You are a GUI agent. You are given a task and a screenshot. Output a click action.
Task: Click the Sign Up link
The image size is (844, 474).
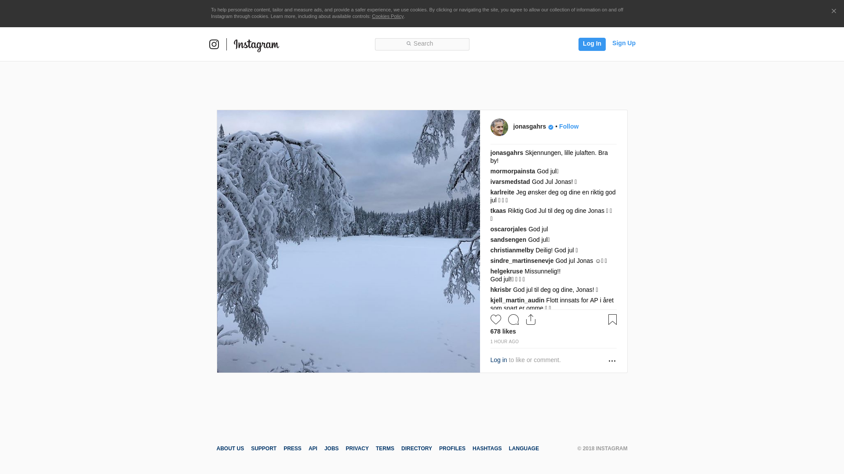pyautogui.click(x=623, y=43)
